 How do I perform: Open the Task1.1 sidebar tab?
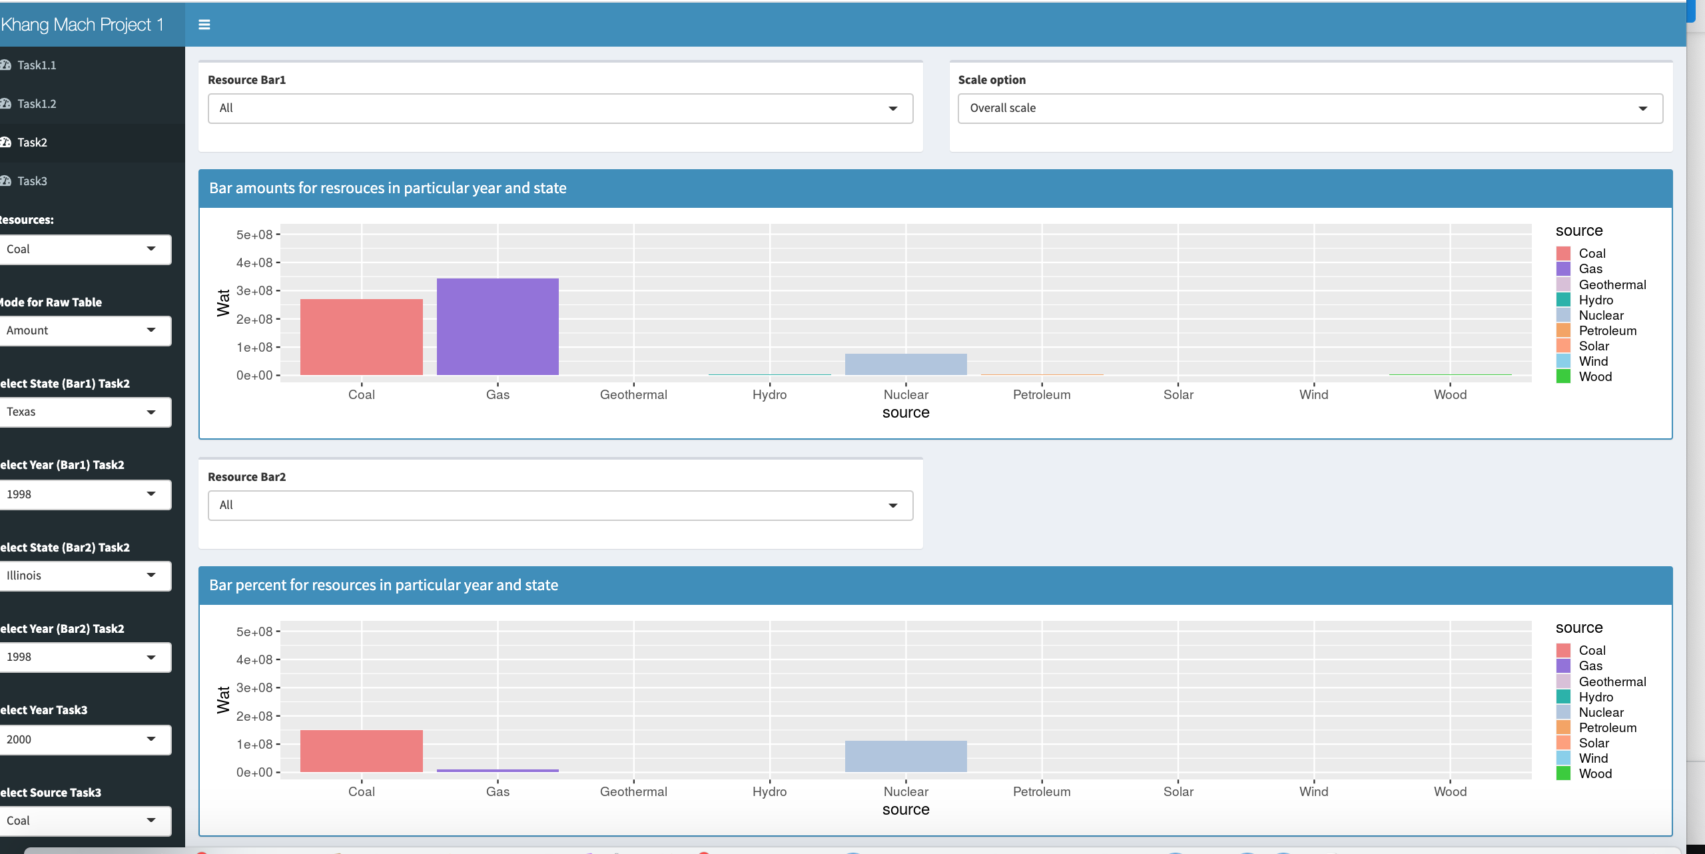coord(93,65)
